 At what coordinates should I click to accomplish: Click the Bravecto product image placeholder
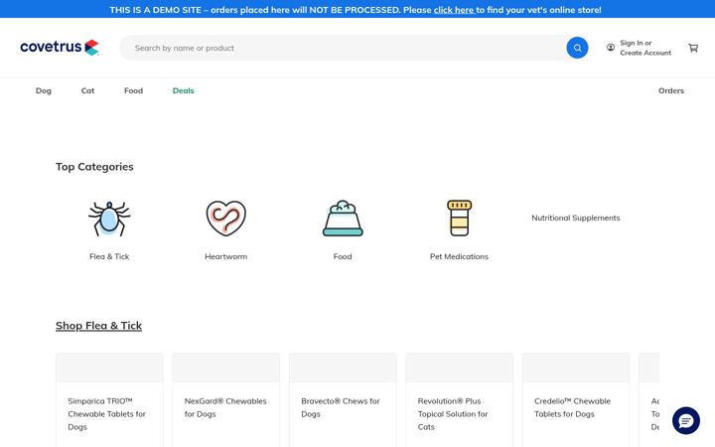[343, 368]
